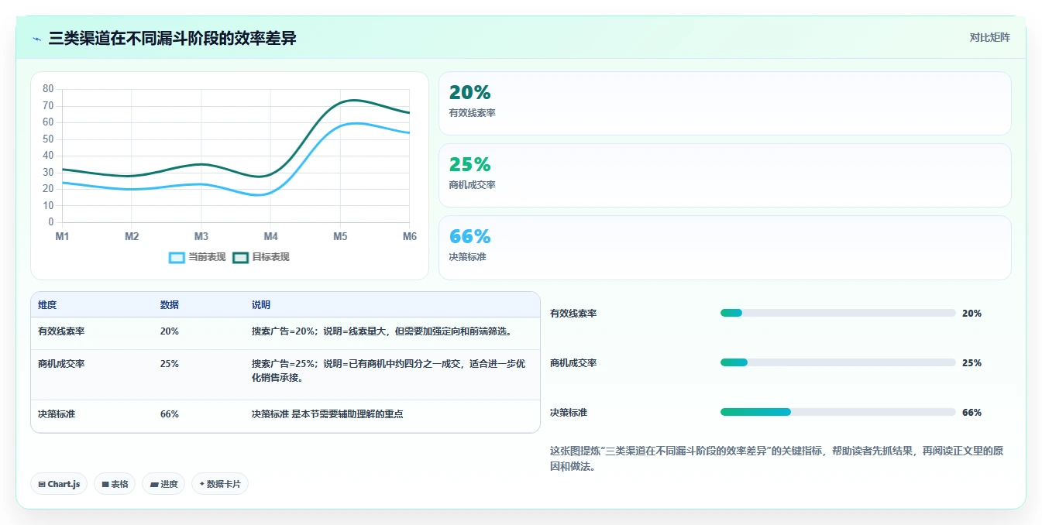Click the M6 axis label on chart

pyautogui.click(x=408, y=236)
